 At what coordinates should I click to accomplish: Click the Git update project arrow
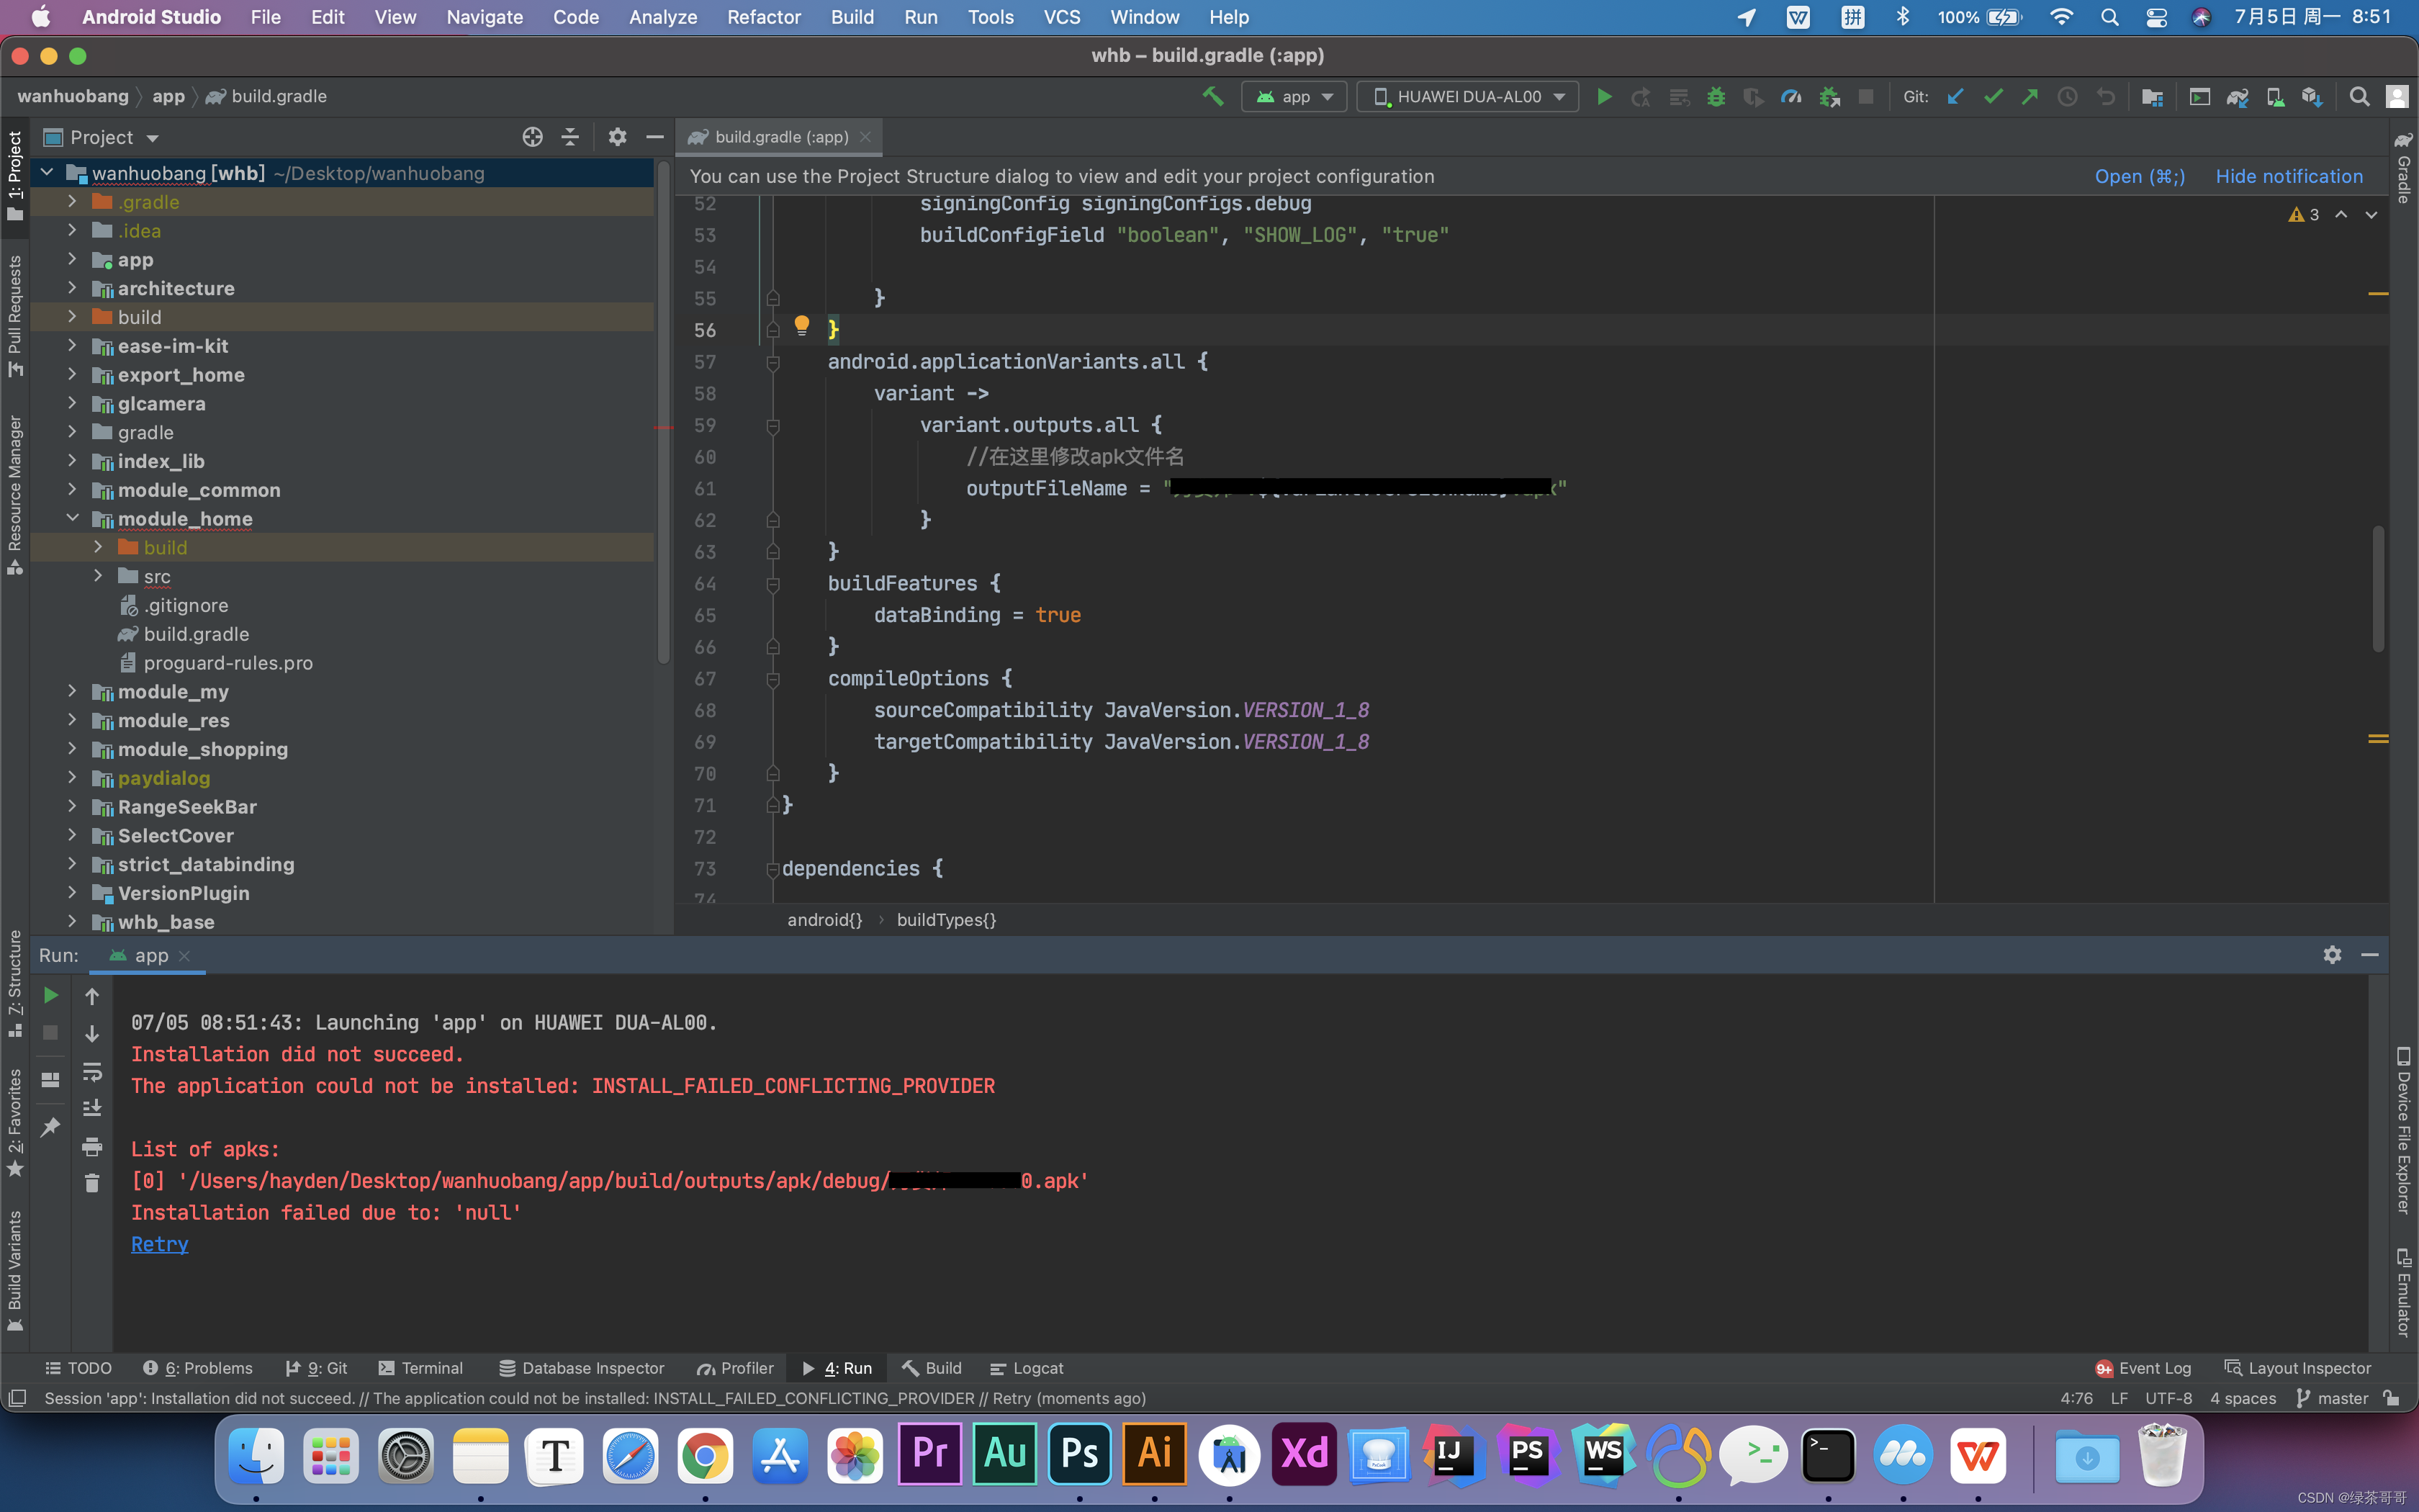click(x=1955, y=97)
